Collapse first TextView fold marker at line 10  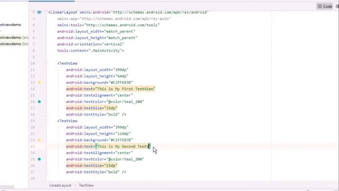(x=47, y=64)
